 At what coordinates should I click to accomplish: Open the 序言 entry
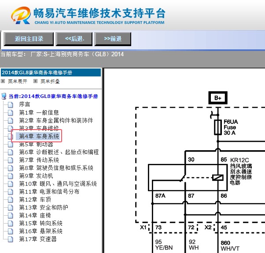coord(25,105)
